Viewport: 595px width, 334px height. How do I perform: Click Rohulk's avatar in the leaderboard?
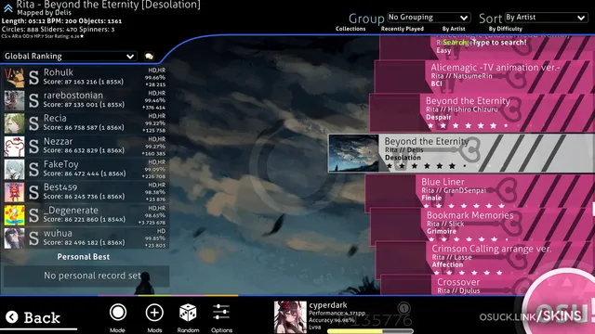pos(14,78)
